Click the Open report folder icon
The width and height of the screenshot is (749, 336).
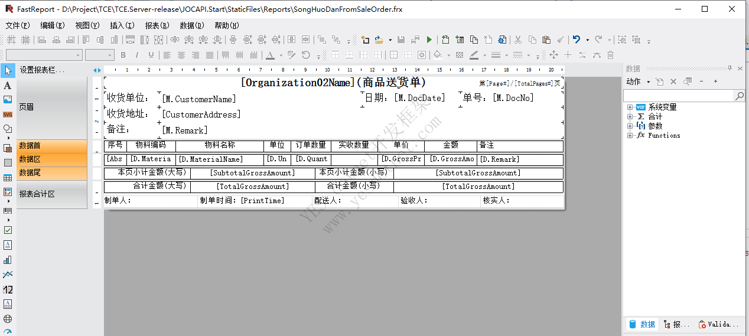click(x=379, y=40)
